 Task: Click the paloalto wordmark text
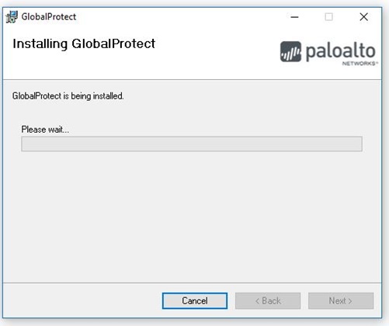tap(341, 52)
